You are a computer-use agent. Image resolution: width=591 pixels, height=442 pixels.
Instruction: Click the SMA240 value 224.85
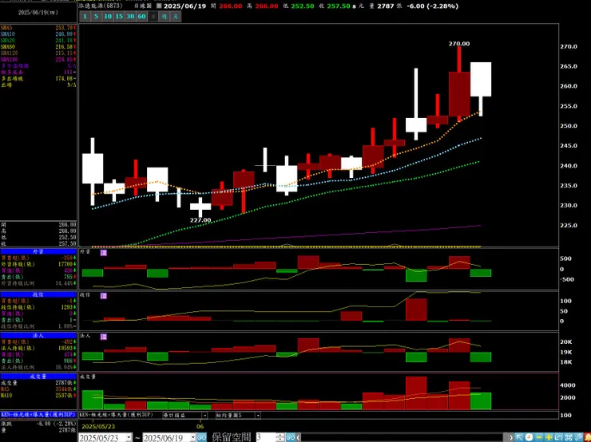coord(64,60)
